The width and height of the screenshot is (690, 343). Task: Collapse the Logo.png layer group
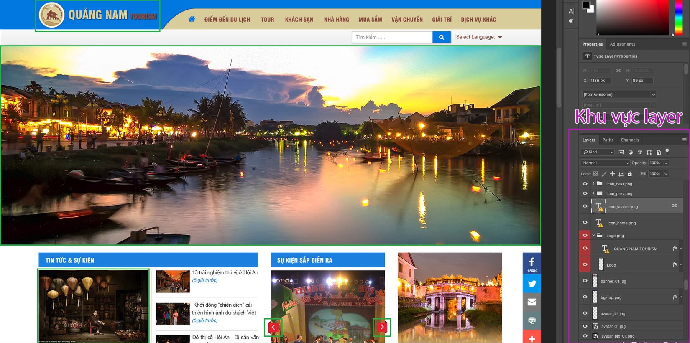coord(593,236)
